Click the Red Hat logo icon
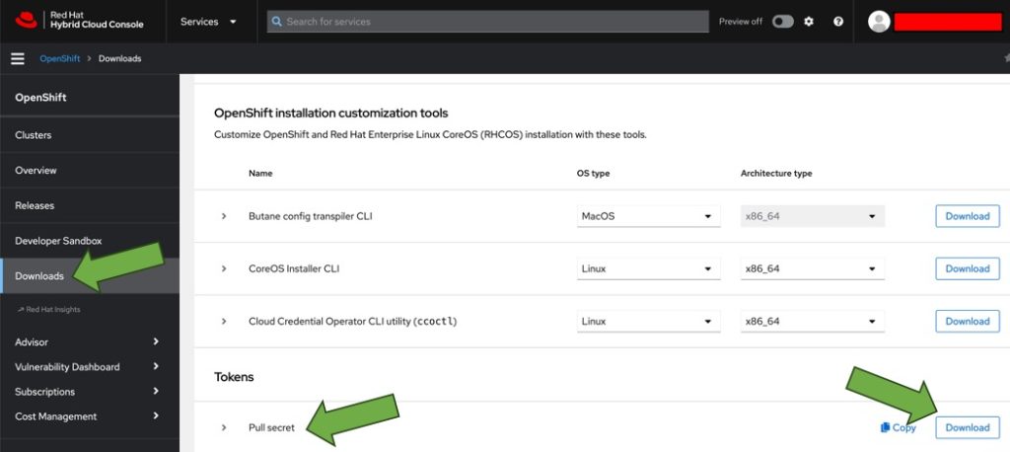The height and width of the screenshot is (452, 1010). pos(27,21)
